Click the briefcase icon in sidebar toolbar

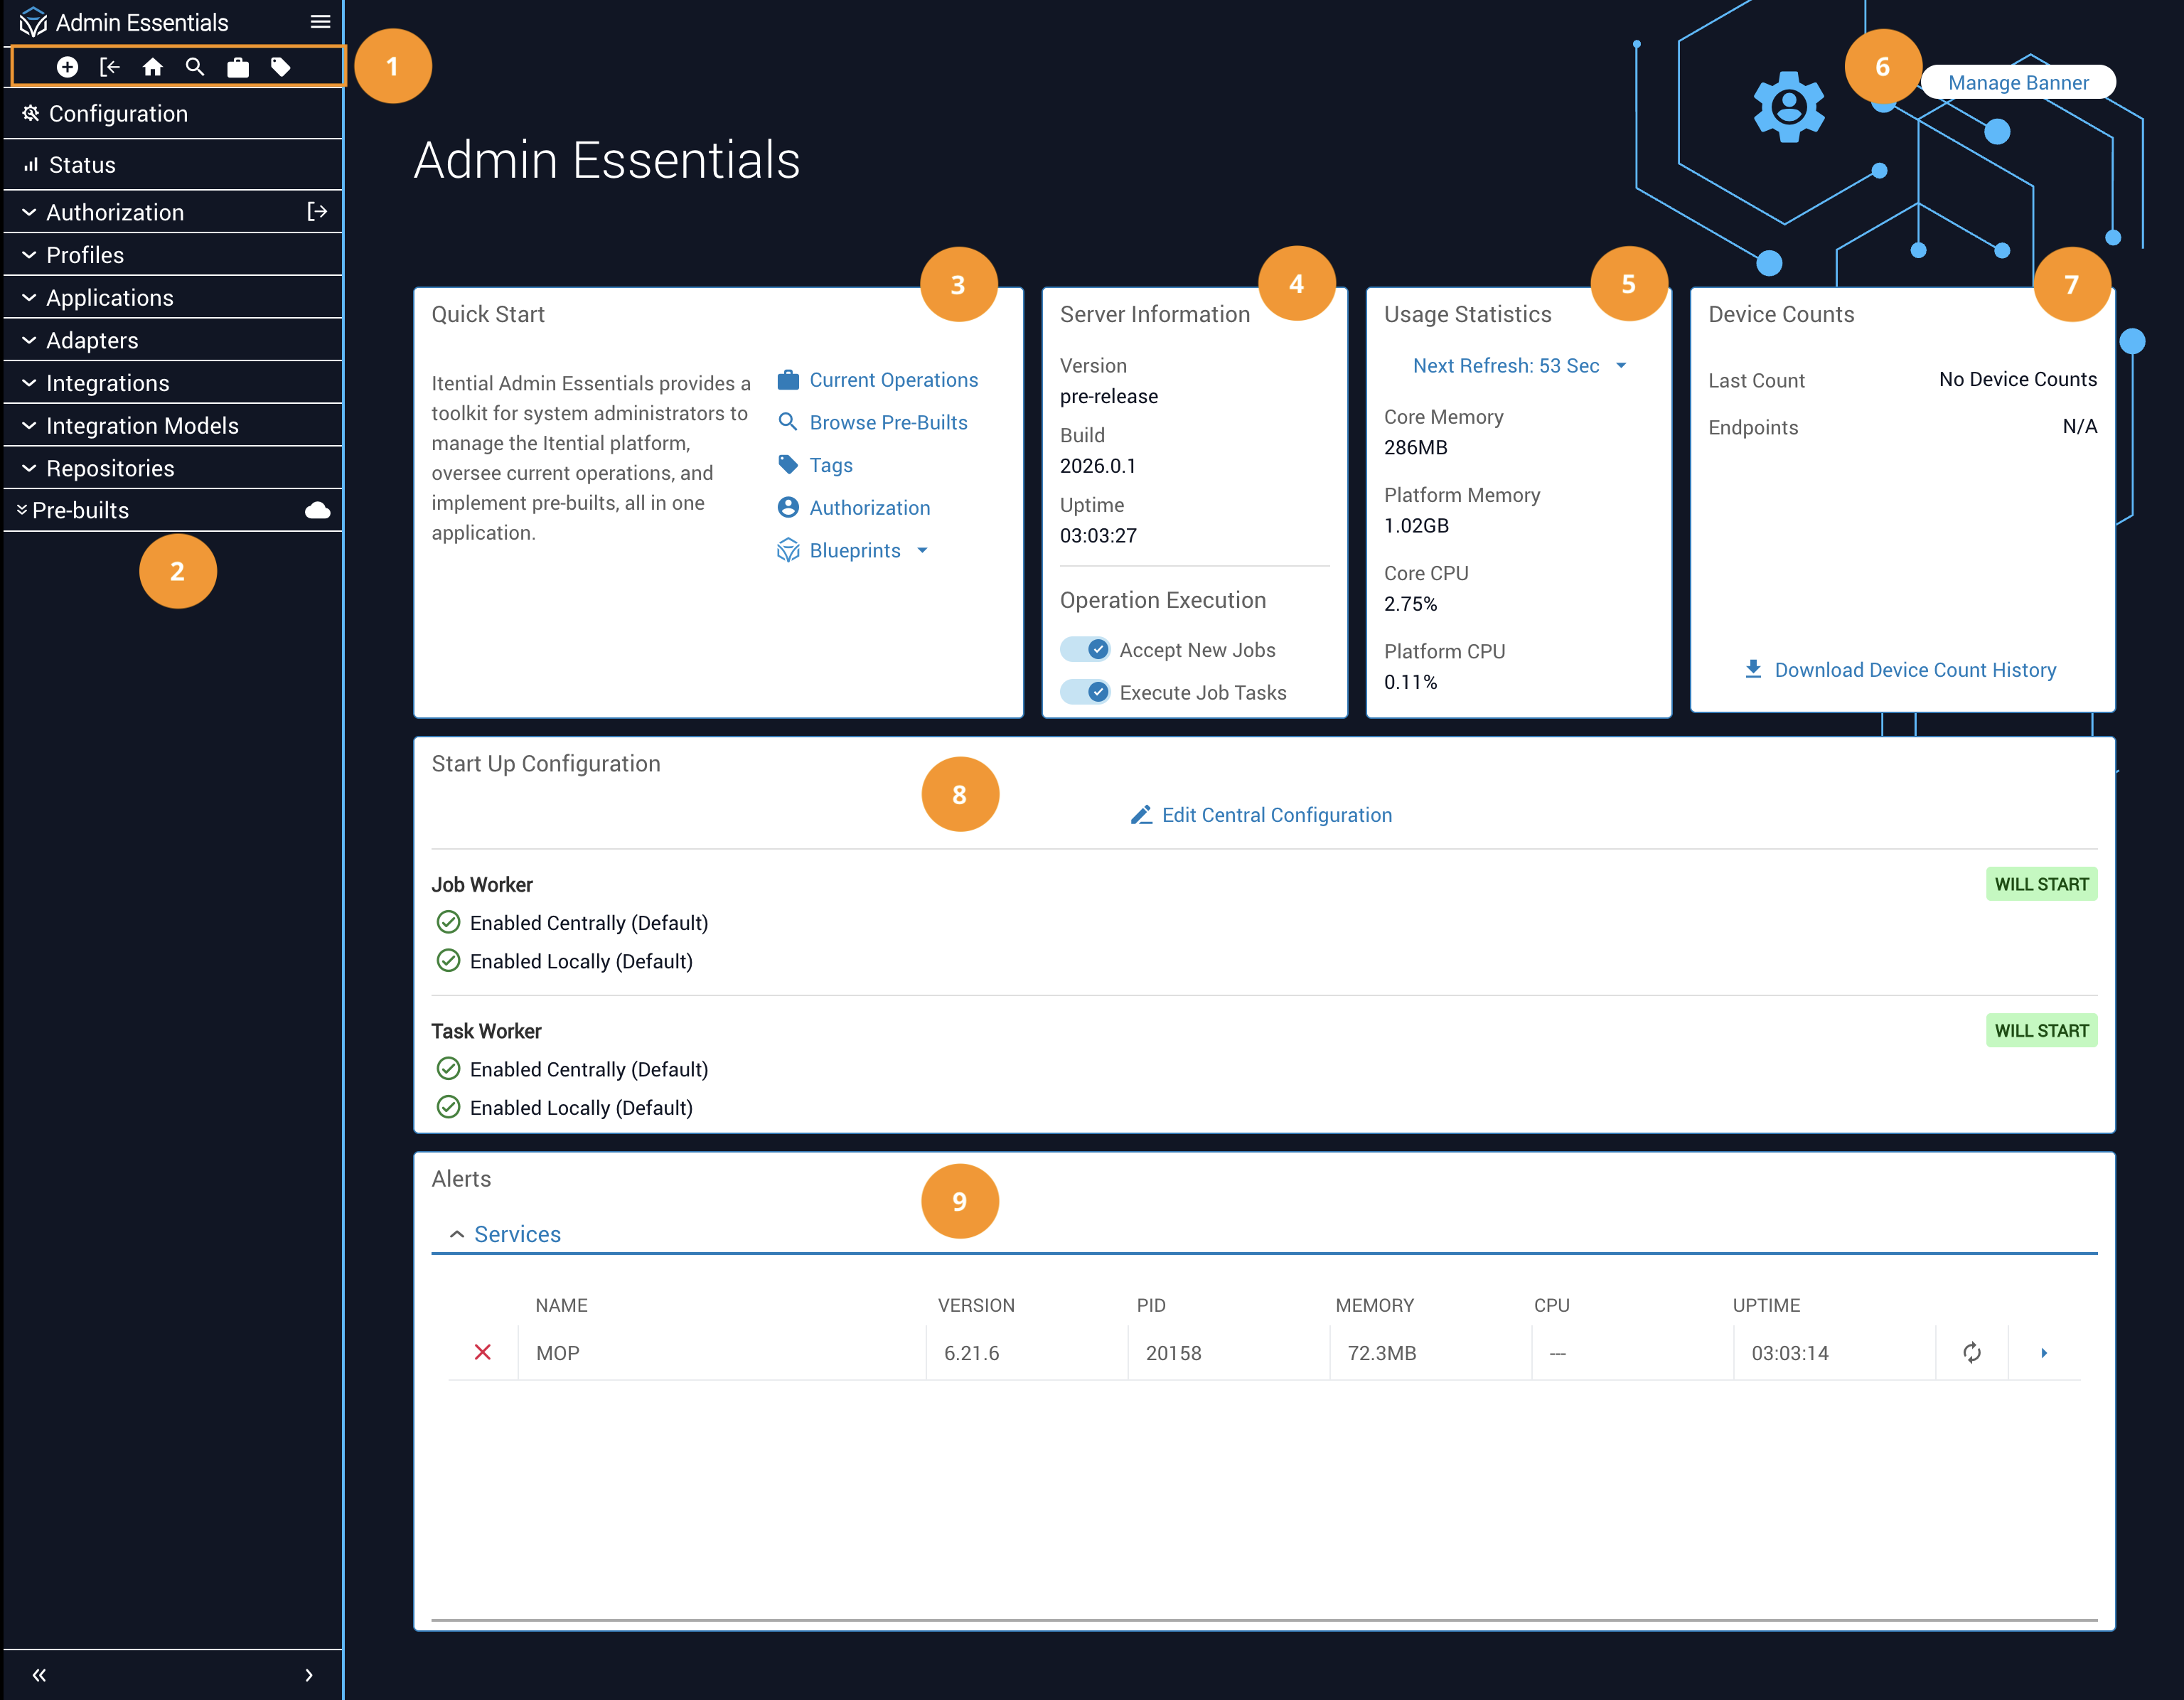click(238, 67)
